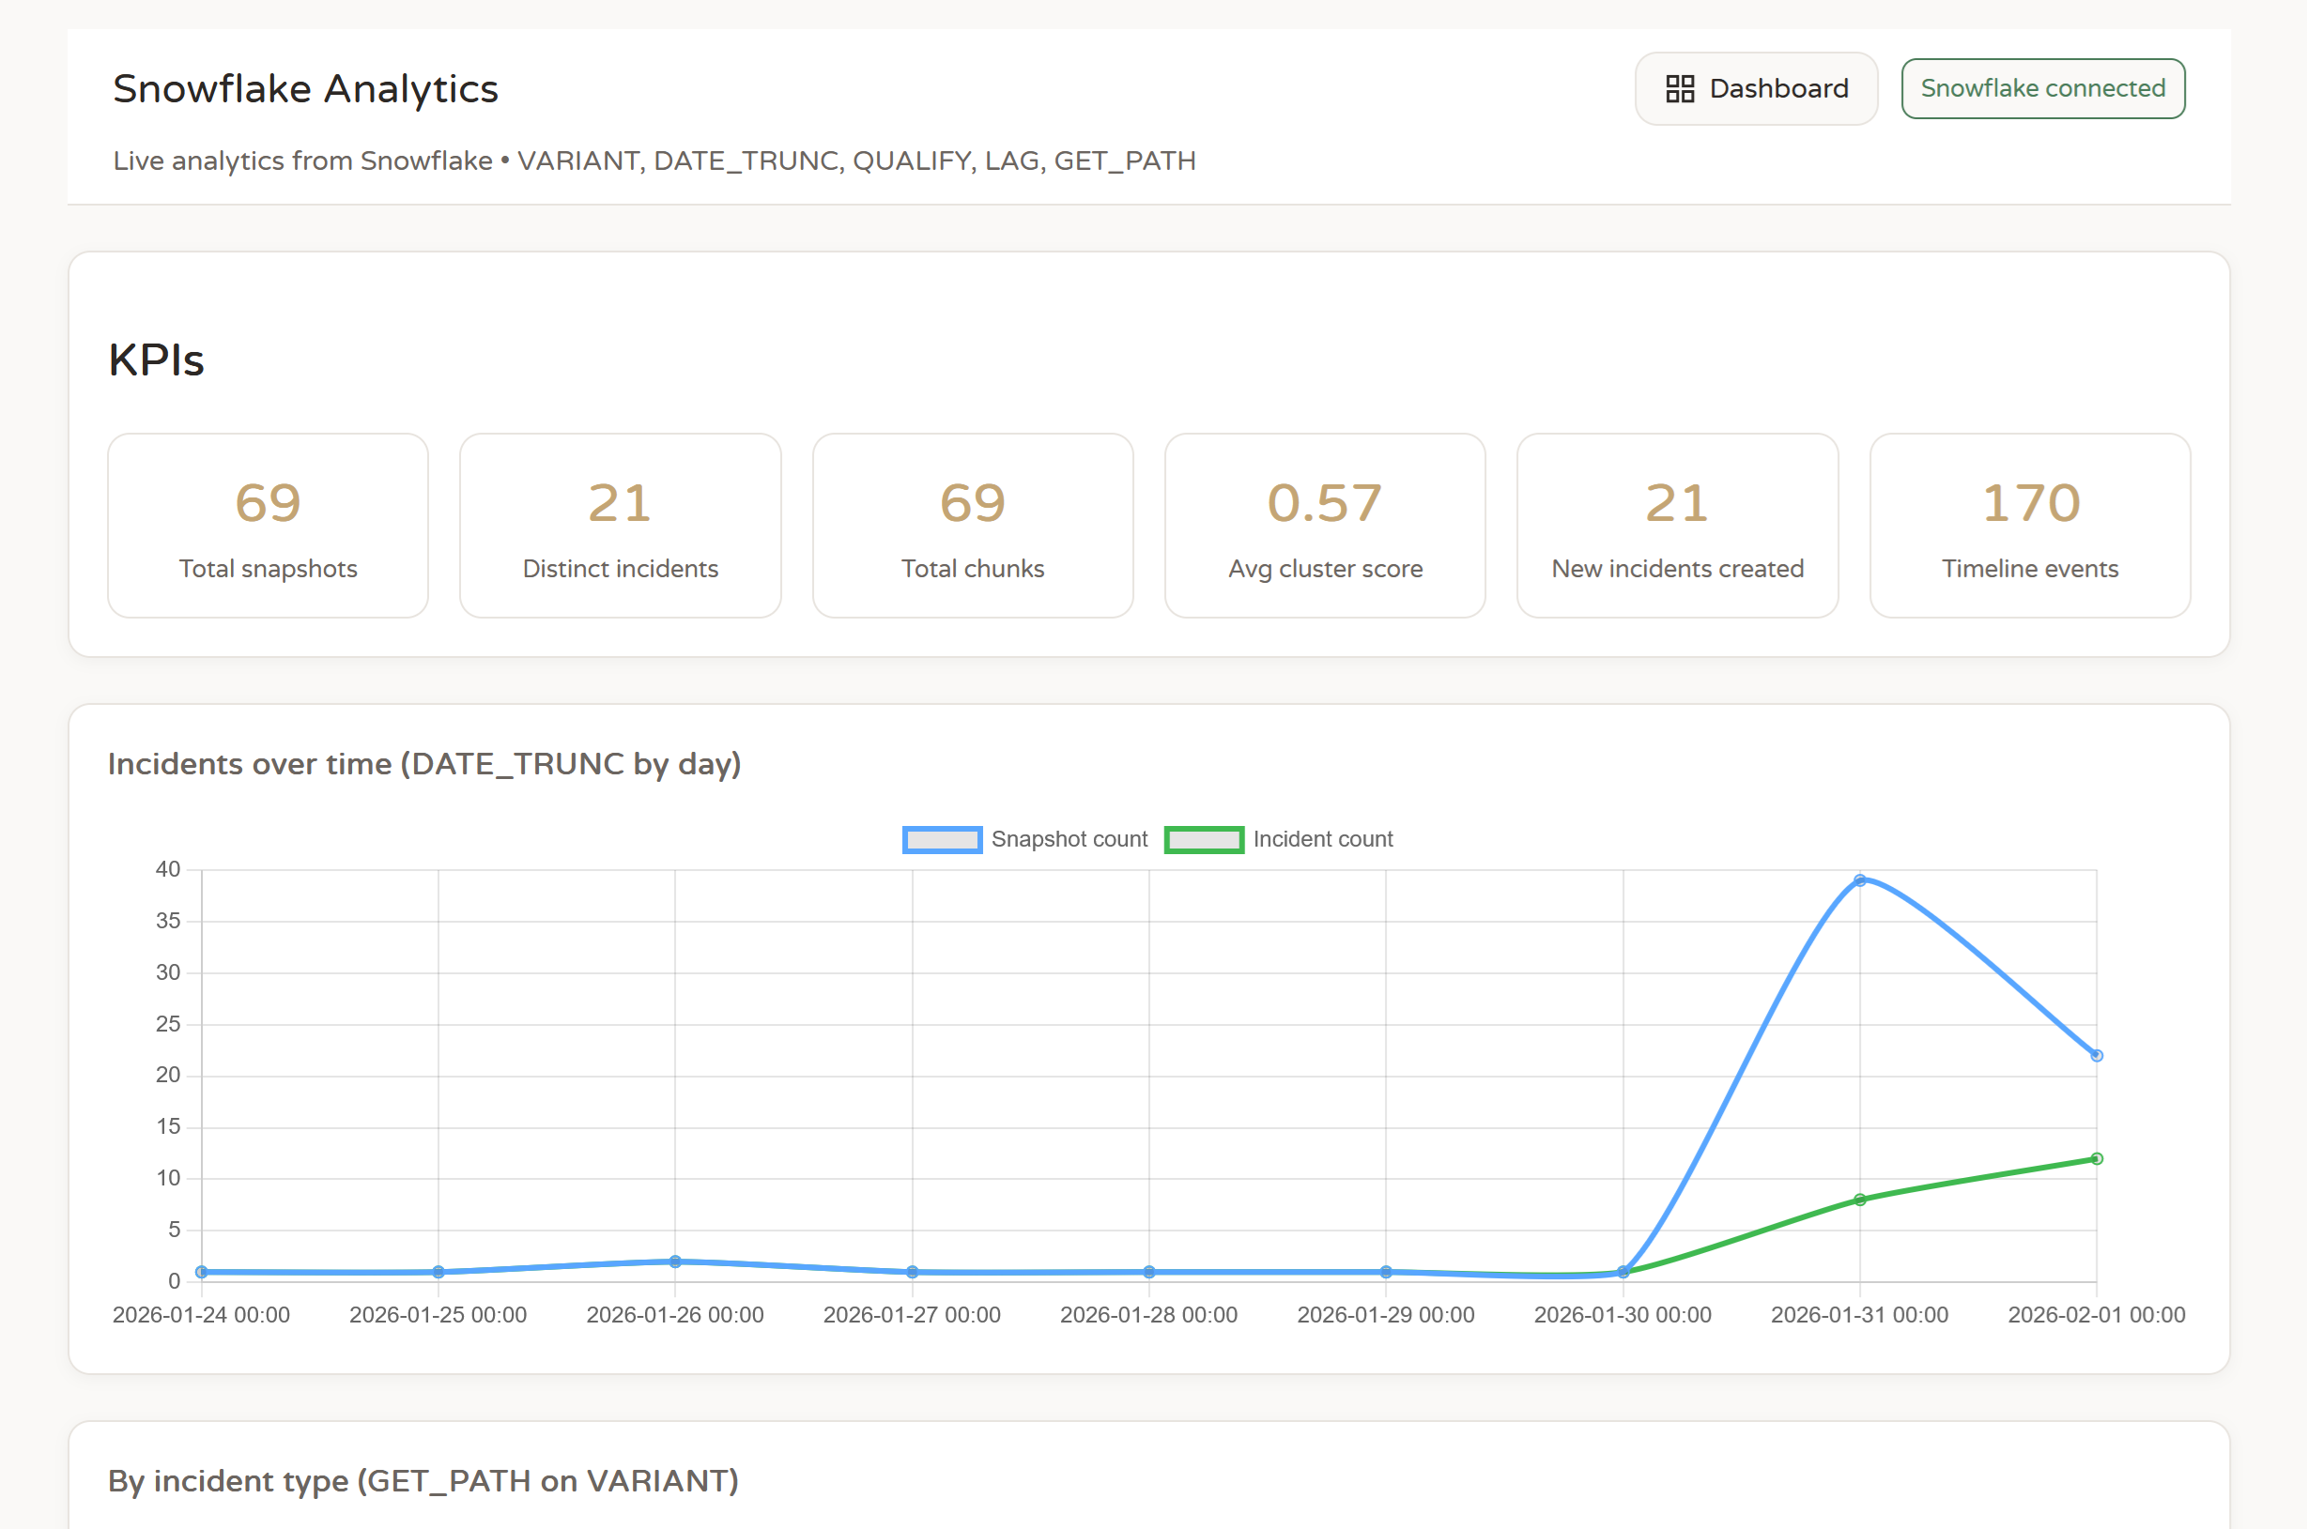Image resolution: width=2307 pixels, height=1529 pixels.
Task: Click the Snowflake connected status badge
Action: 2041,89
